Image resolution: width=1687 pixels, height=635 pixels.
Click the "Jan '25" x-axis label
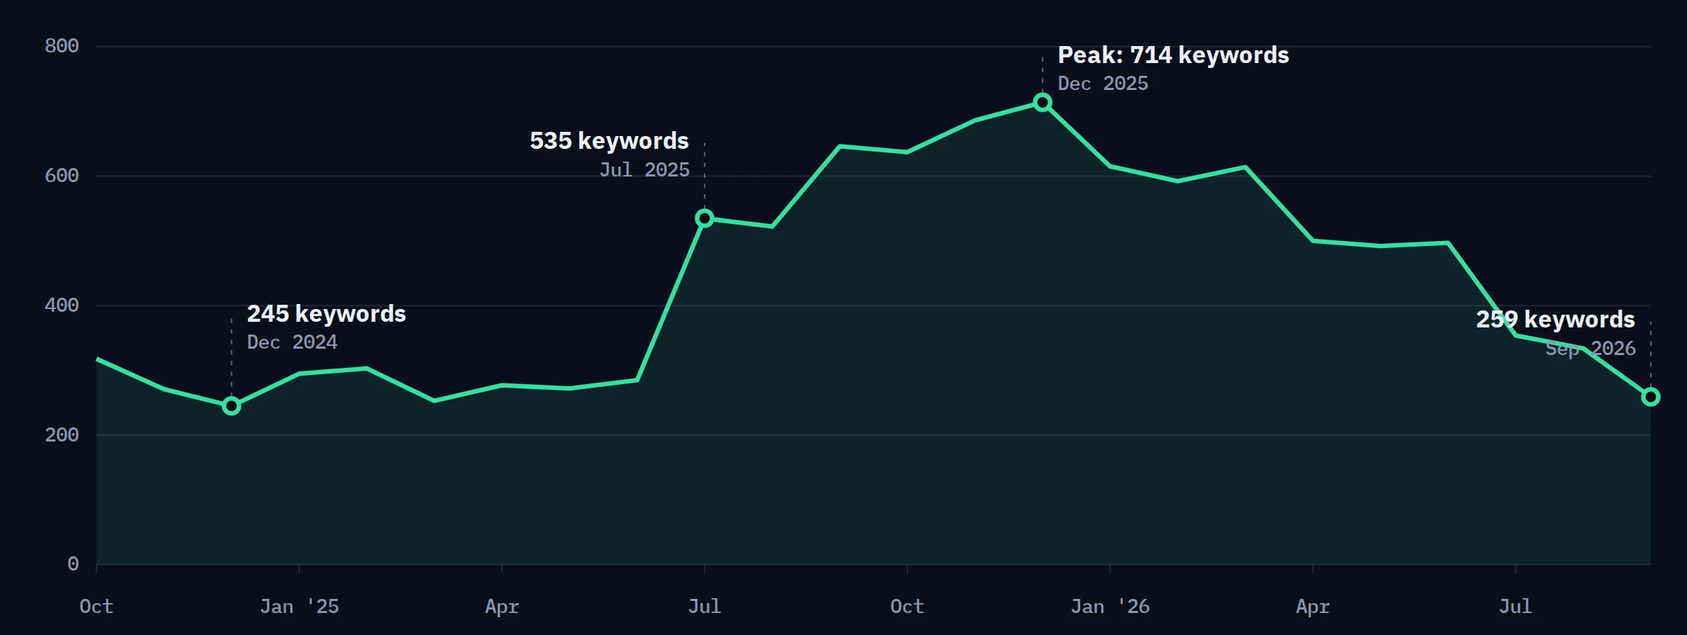pos(299,607)
